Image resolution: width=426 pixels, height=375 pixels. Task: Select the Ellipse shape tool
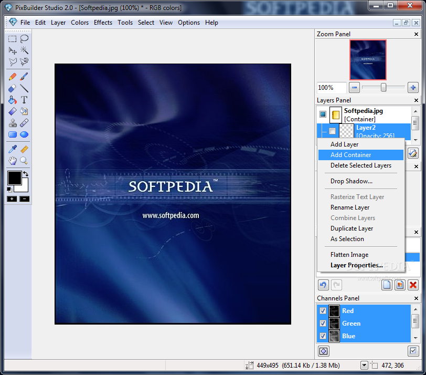click(x=24, y=134)
